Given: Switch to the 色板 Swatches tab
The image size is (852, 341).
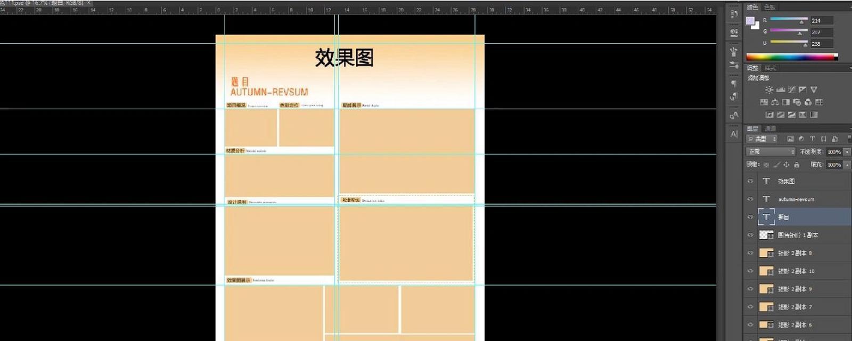Looking at the screenshot, I should click(x=770, y=7).
